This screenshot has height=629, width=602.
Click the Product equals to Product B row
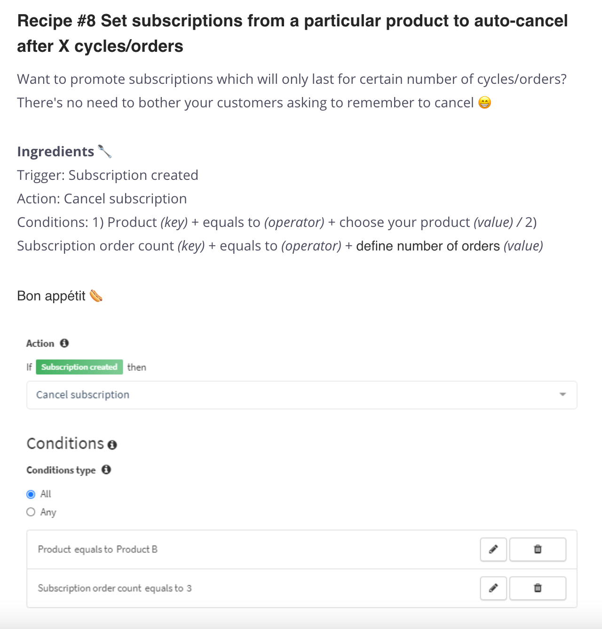click(302, 549)
